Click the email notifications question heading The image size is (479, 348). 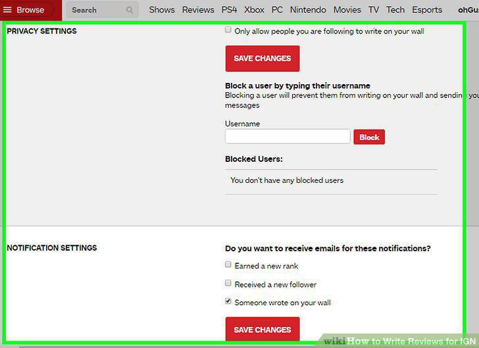tap(328, 249)
